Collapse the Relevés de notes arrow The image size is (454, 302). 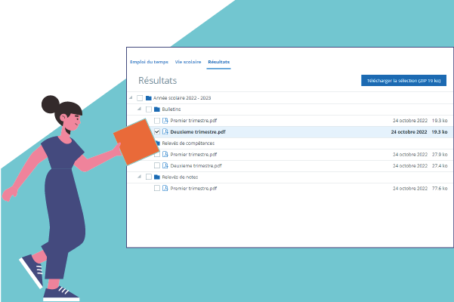pos(139,177)
